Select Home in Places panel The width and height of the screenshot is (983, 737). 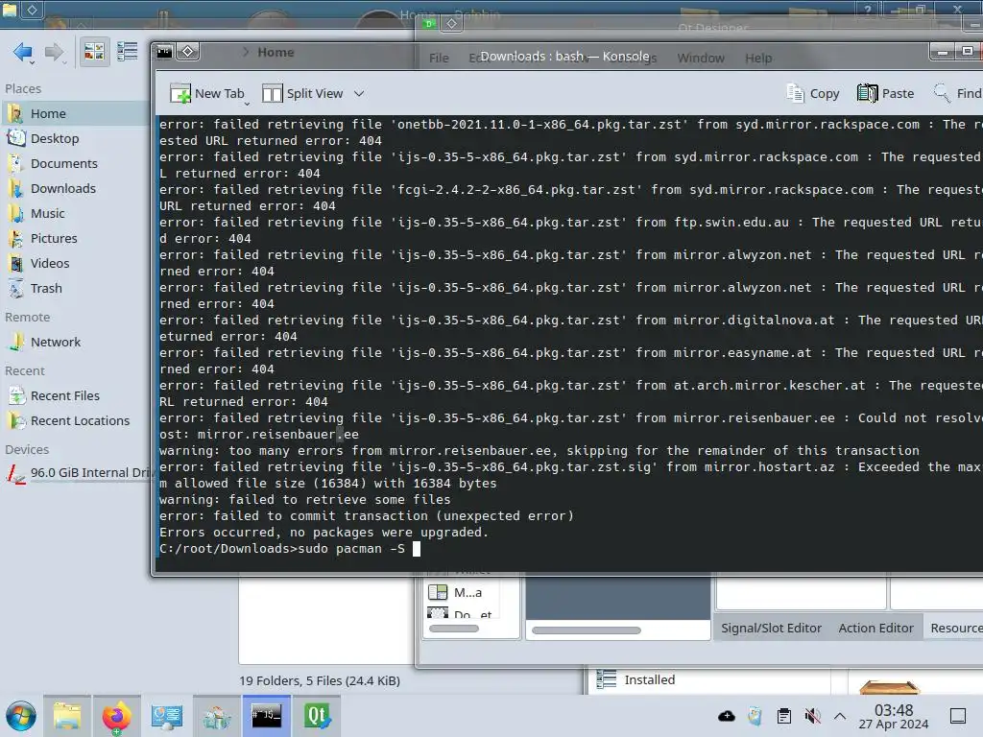click(x=75, y=113)
